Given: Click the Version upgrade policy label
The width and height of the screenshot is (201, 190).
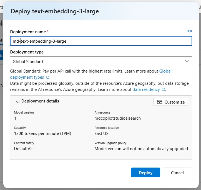Looking at the screenshot, I should 110,143.
